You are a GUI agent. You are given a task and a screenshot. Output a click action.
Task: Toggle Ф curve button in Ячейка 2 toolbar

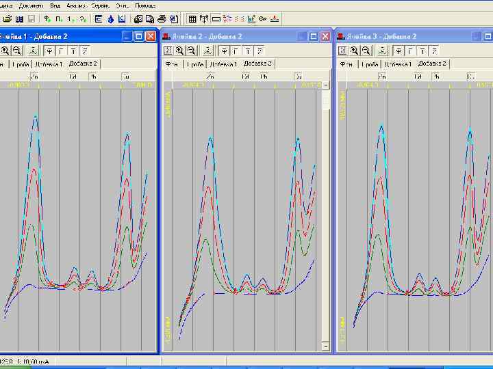[224, 51]
